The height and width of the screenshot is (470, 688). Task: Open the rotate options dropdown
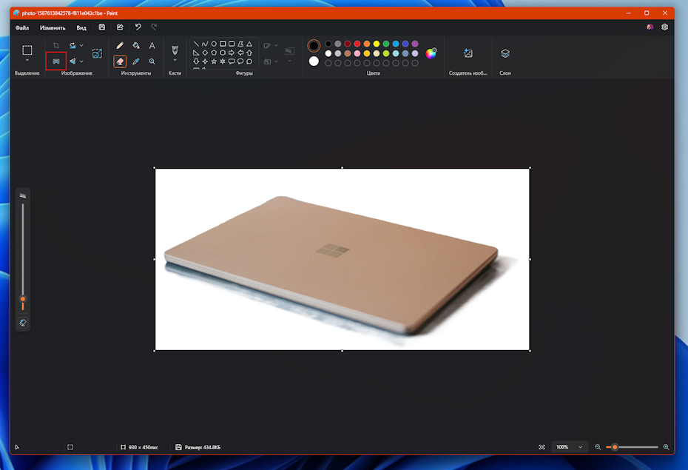click(x=81, y=45)
